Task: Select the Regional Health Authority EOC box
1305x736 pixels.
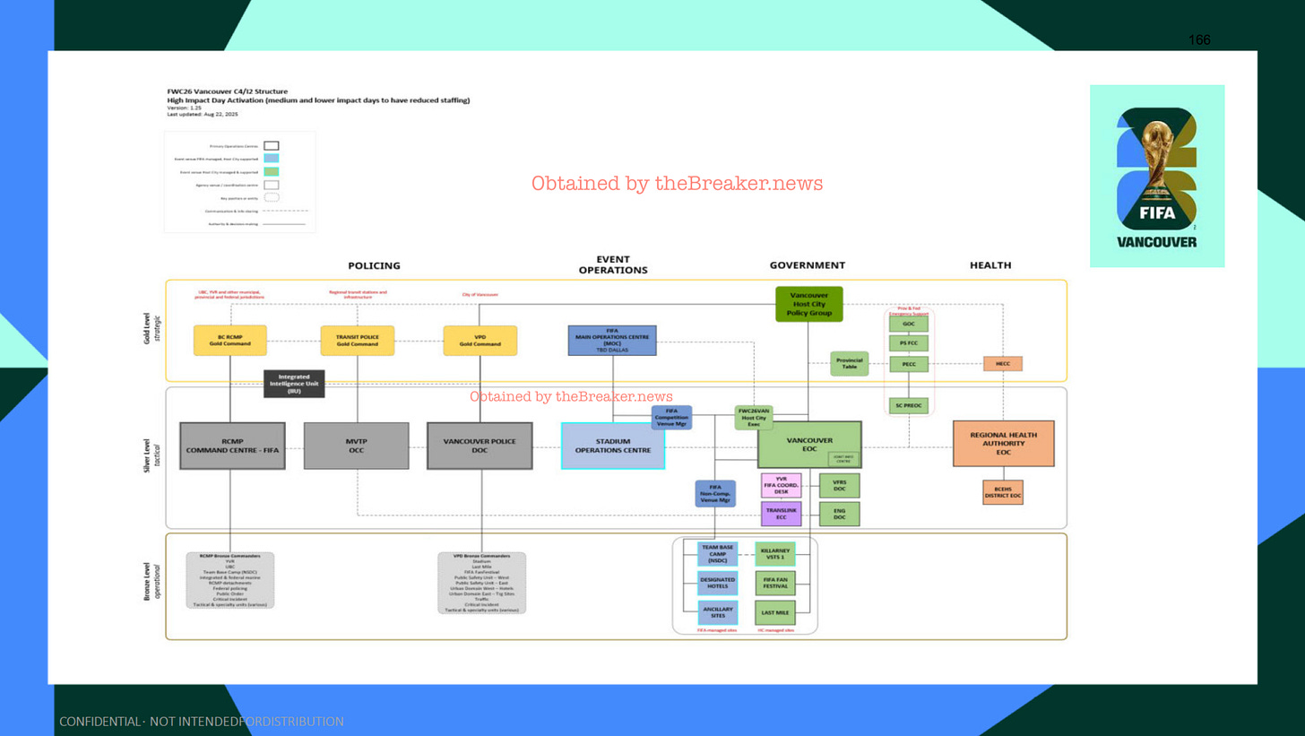Action: pos(1004,444)
